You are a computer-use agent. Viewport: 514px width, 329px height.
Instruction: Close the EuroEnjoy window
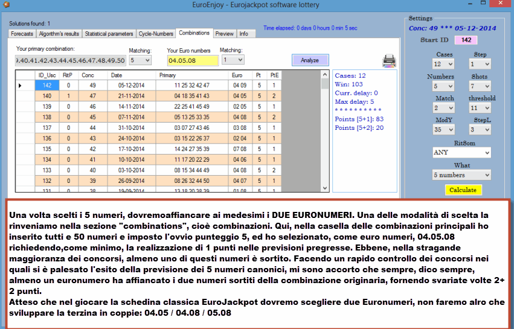tap(501, 3)
